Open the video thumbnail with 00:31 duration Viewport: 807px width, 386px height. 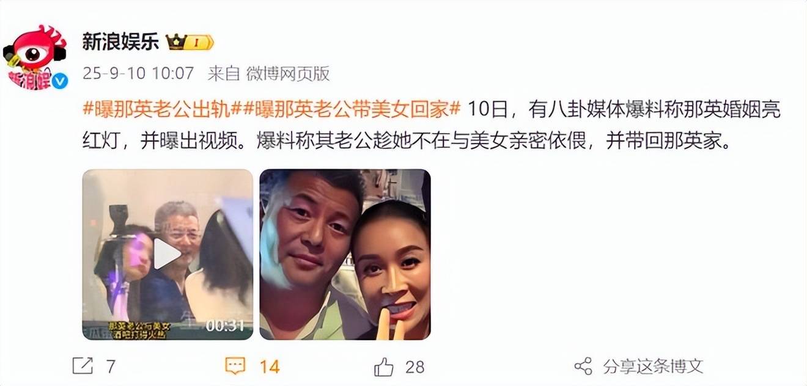(x=168, y=254)
